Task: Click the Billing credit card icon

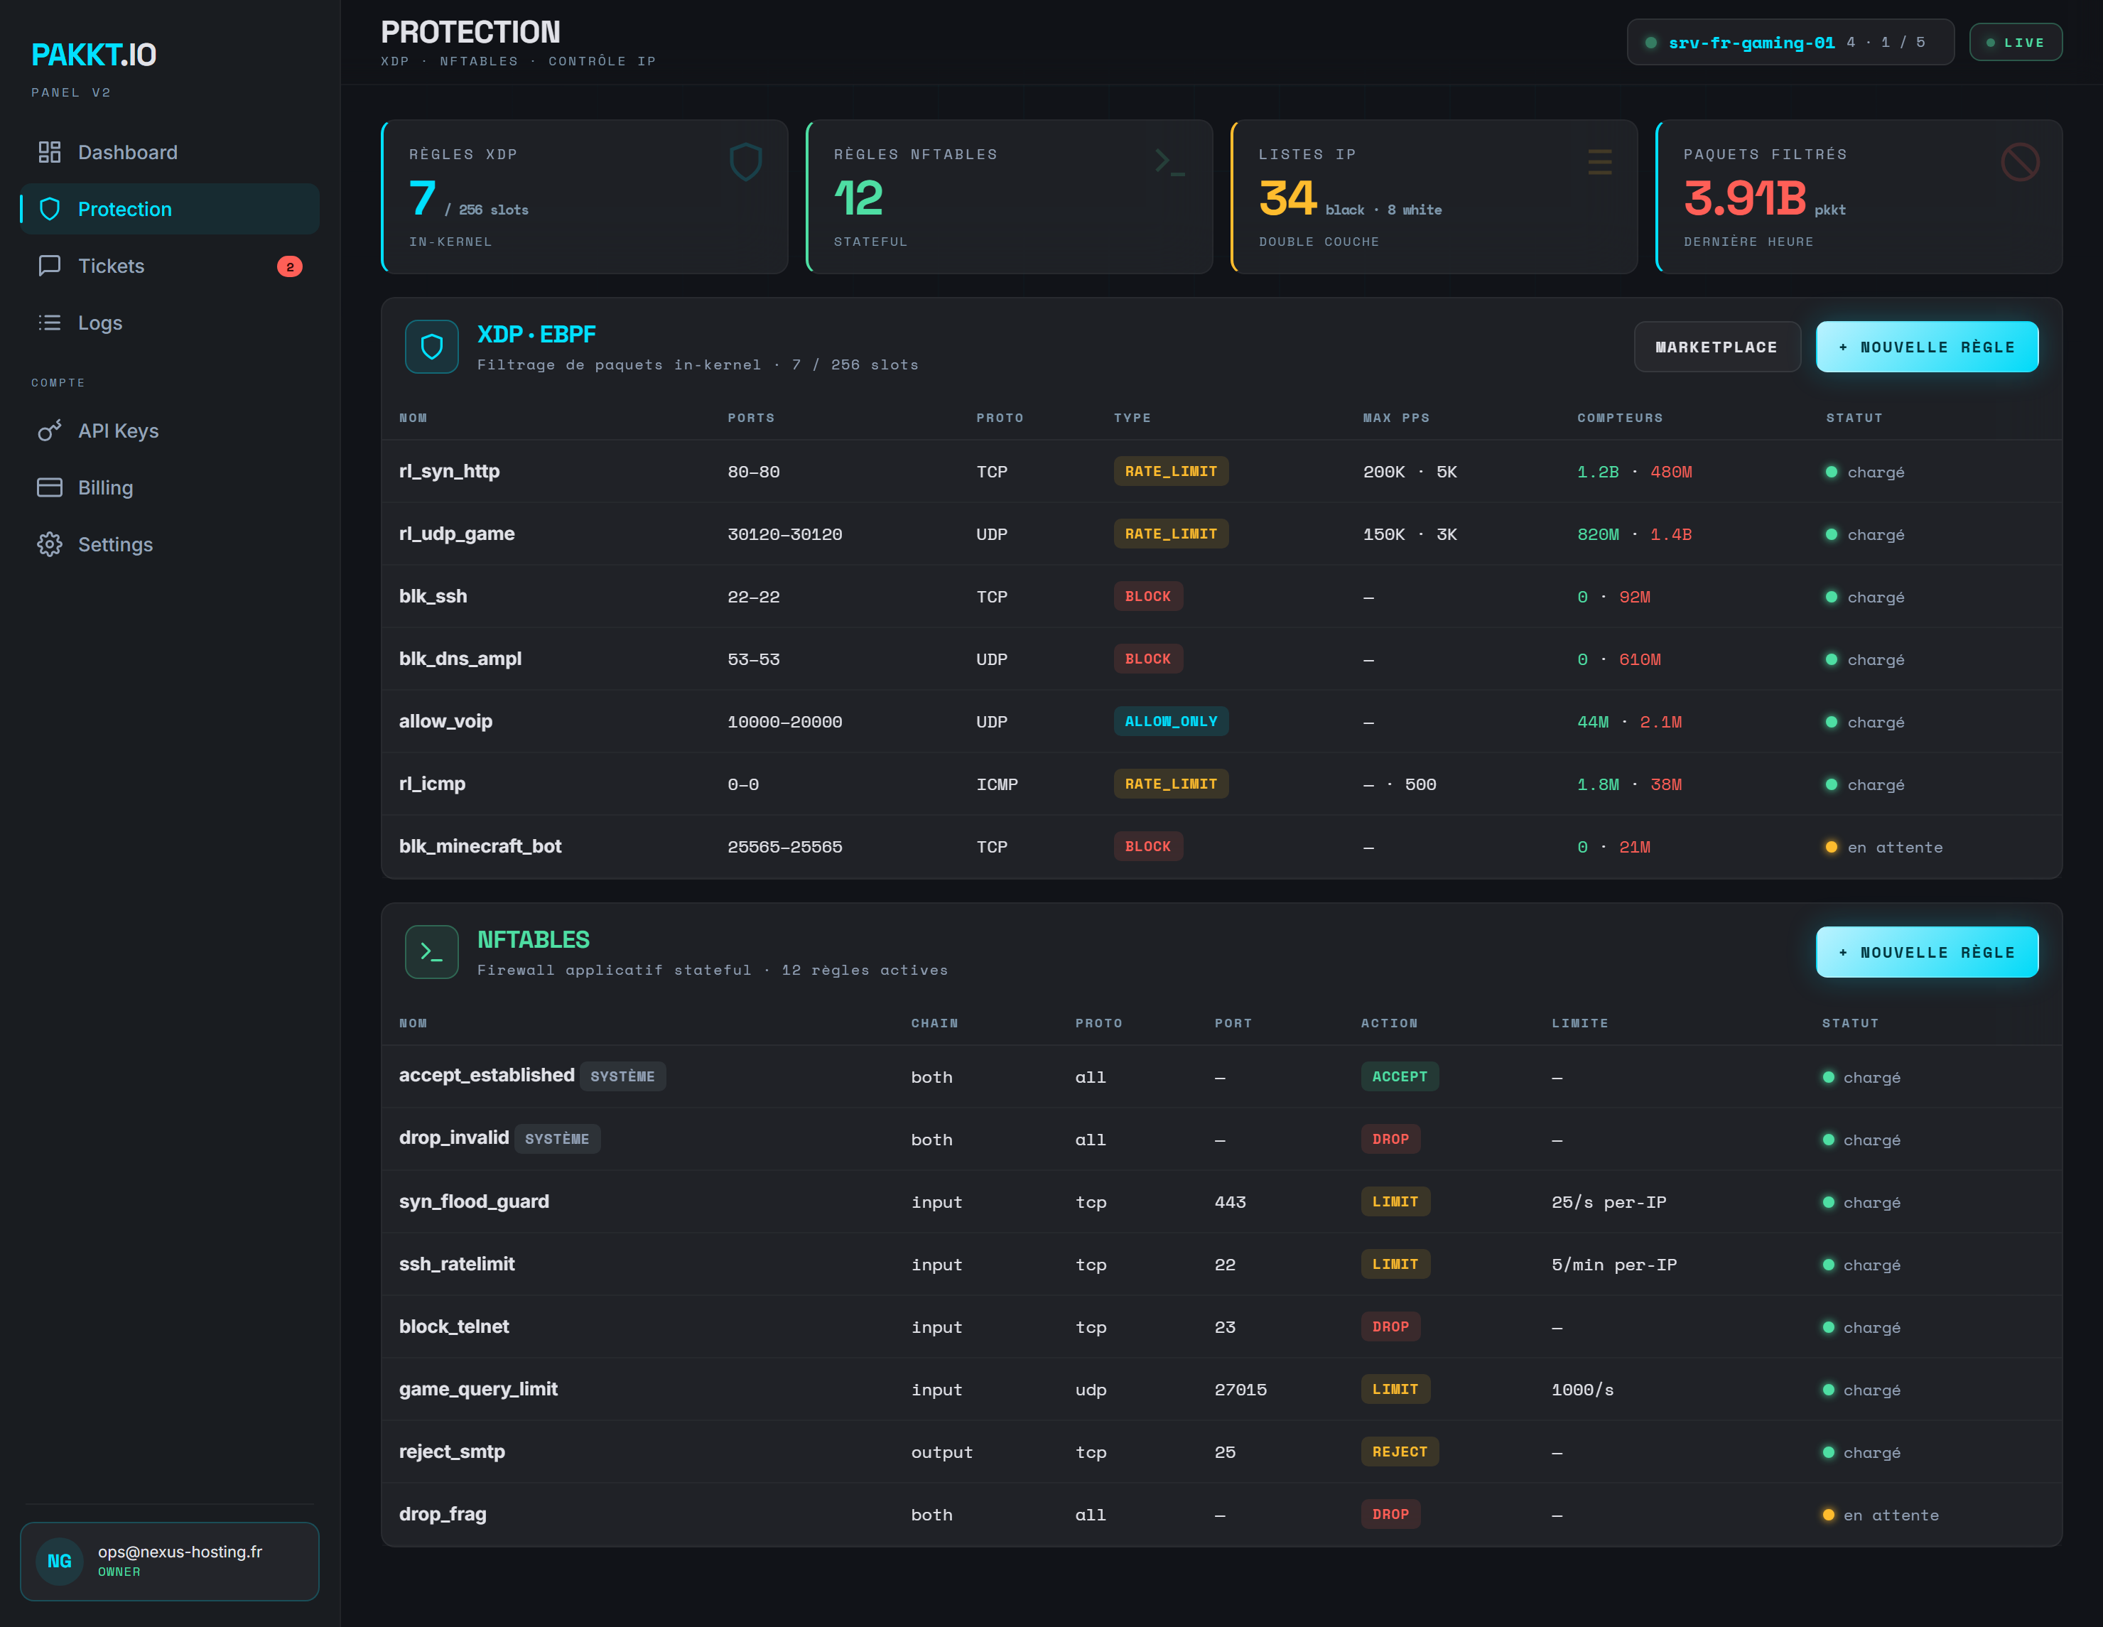Action: point(49,487)
